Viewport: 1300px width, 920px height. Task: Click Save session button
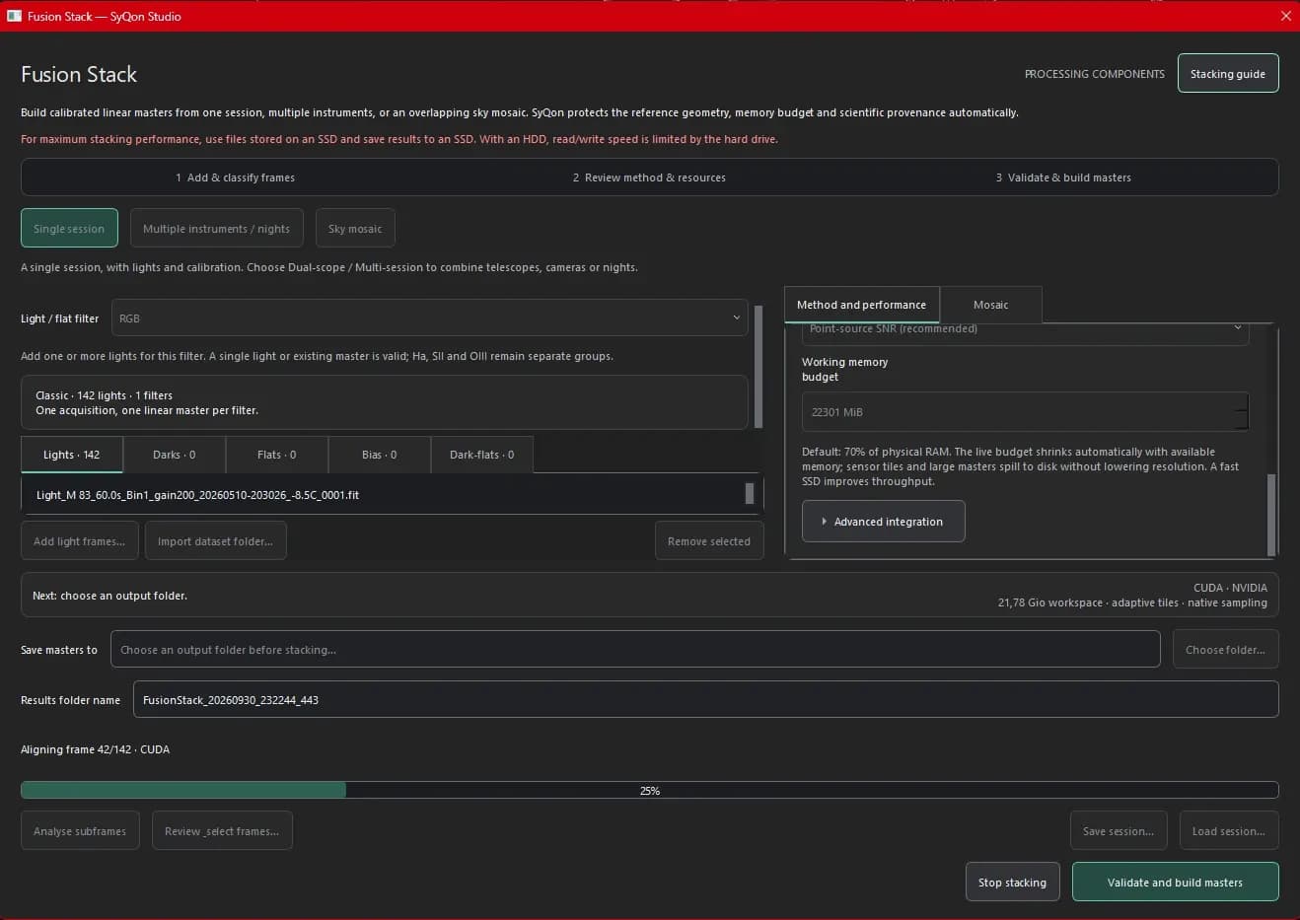[x=1119, y=831]
